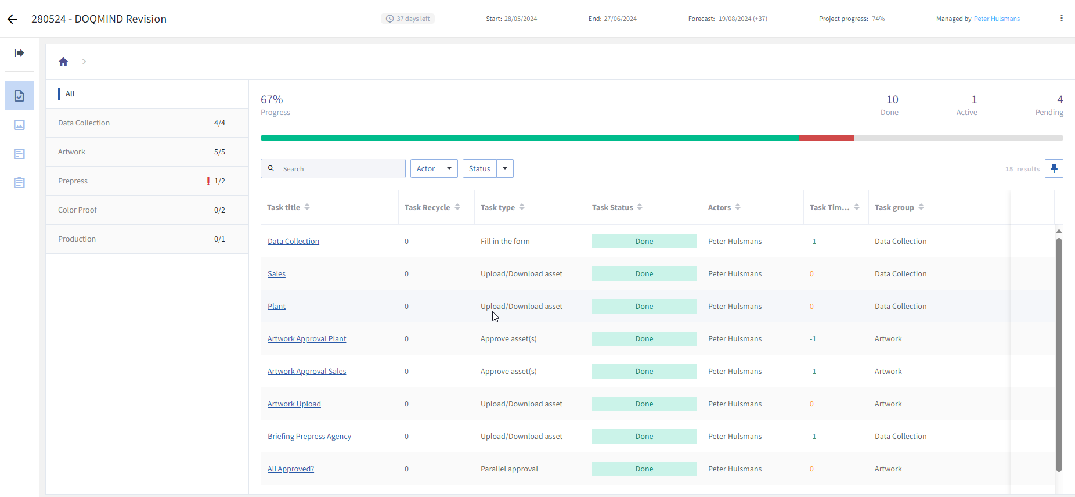Open the Artwork Approval Plant task

tap(306, 339)
